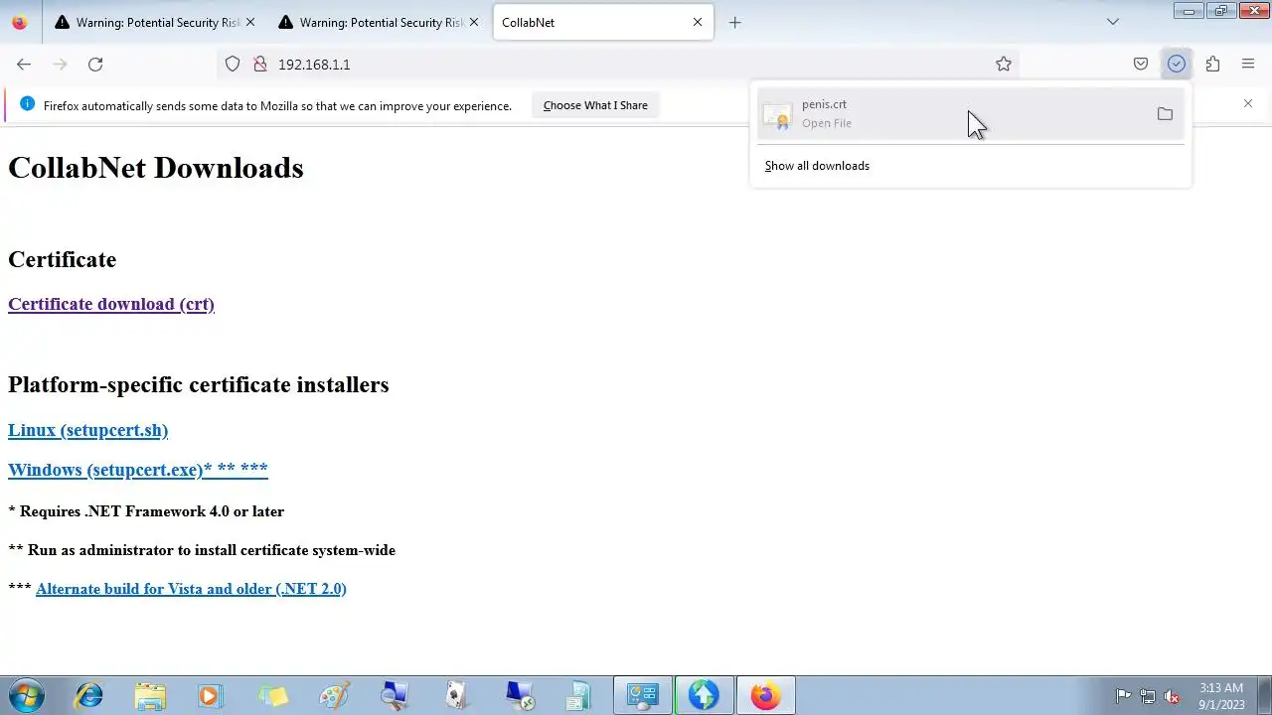Open Linux (setupcert.sh) link

tap(87, 430)
